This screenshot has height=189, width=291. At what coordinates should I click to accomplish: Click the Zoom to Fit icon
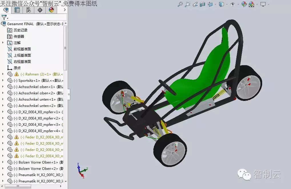[180, 4]
